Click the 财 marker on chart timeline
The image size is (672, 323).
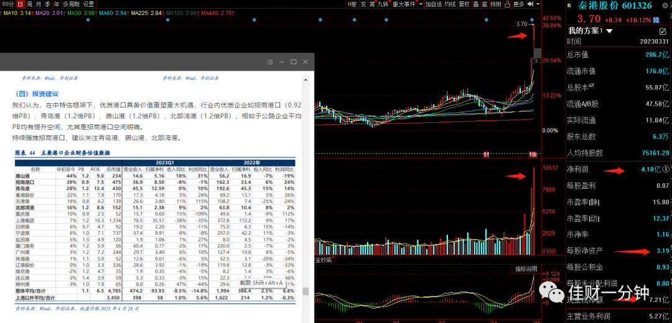(x=487, y=153)
